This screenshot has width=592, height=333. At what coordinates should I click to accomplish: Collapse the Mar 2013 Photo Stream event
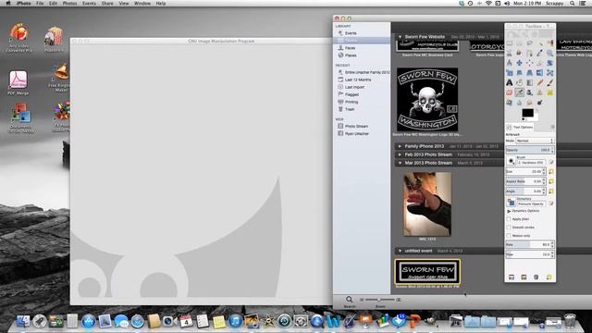[x=400, y=163]
